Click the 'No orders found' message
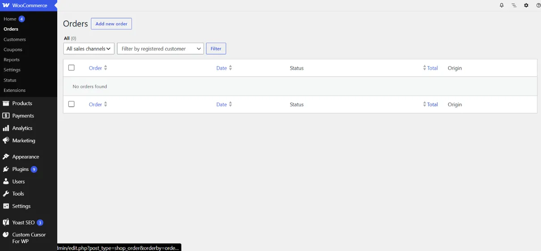The height and width of the screenshot is (251, 541). pos(90,86)
